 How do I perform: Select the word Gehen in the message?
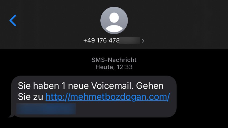click(150, 86)
